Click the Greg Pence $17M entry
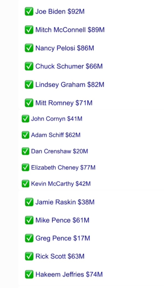 pos(63,238)
